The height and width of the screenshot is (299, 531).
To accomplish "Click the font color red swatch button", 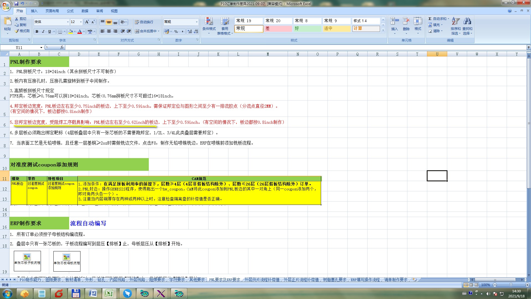I will coord(80,32).
